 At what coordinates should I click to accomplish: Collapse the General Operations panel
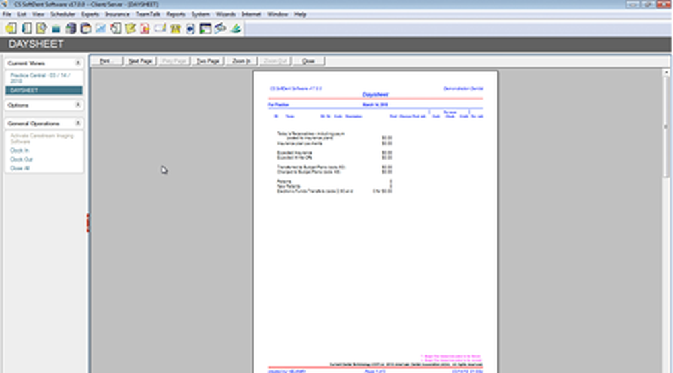[x=77, y=123]
